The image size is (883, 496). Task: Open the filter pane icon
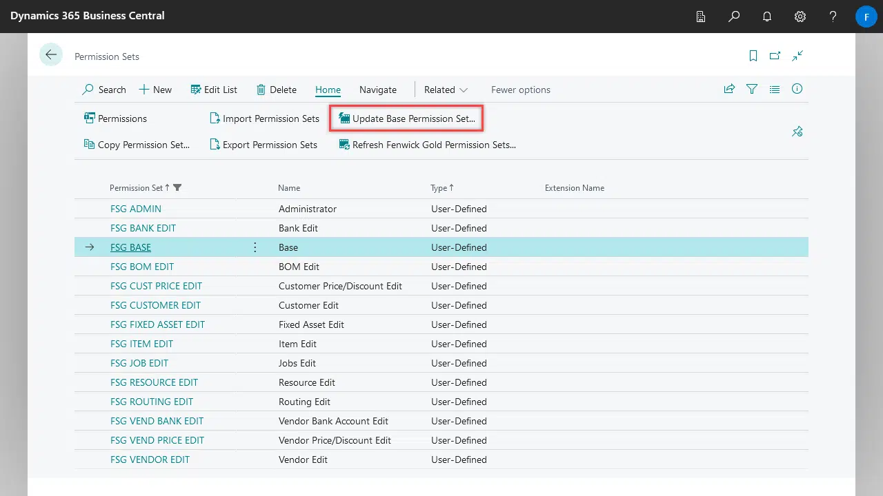point(752,89)
